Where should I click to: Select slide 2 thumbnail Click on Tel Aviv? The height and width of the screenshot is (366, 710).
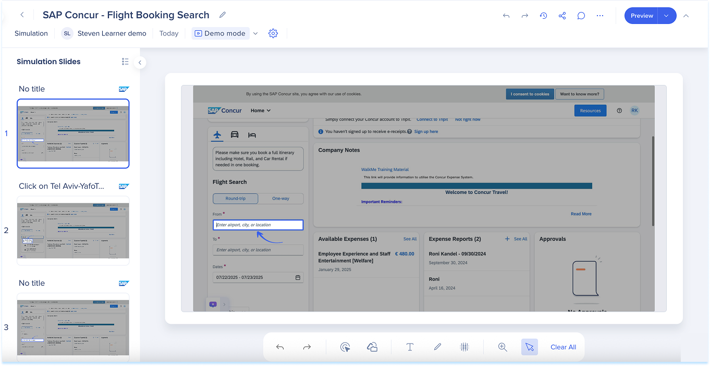[x=73, y=230]
